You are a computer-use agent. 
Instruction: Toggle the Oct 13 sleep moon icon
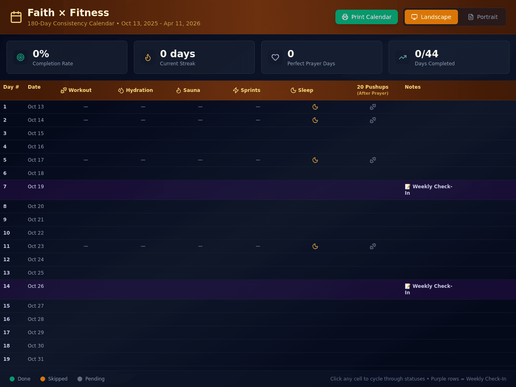[315, 107]
